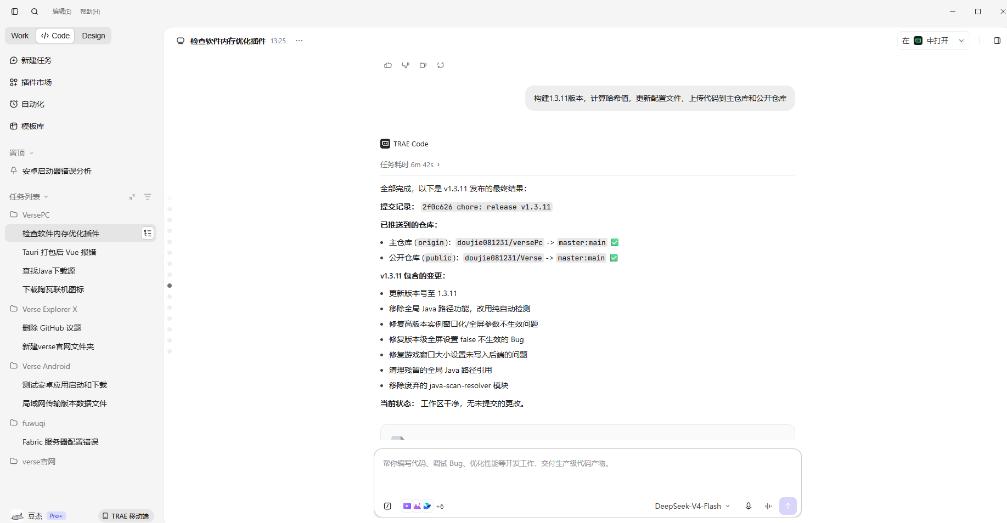Click the blue bird plugin icon

427,506
